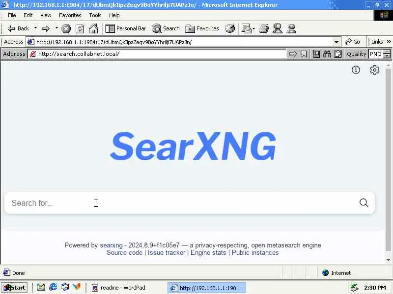Click the IE address bar URL field
Viewport: 393px width, 294px height.
(x=183, y=42)
